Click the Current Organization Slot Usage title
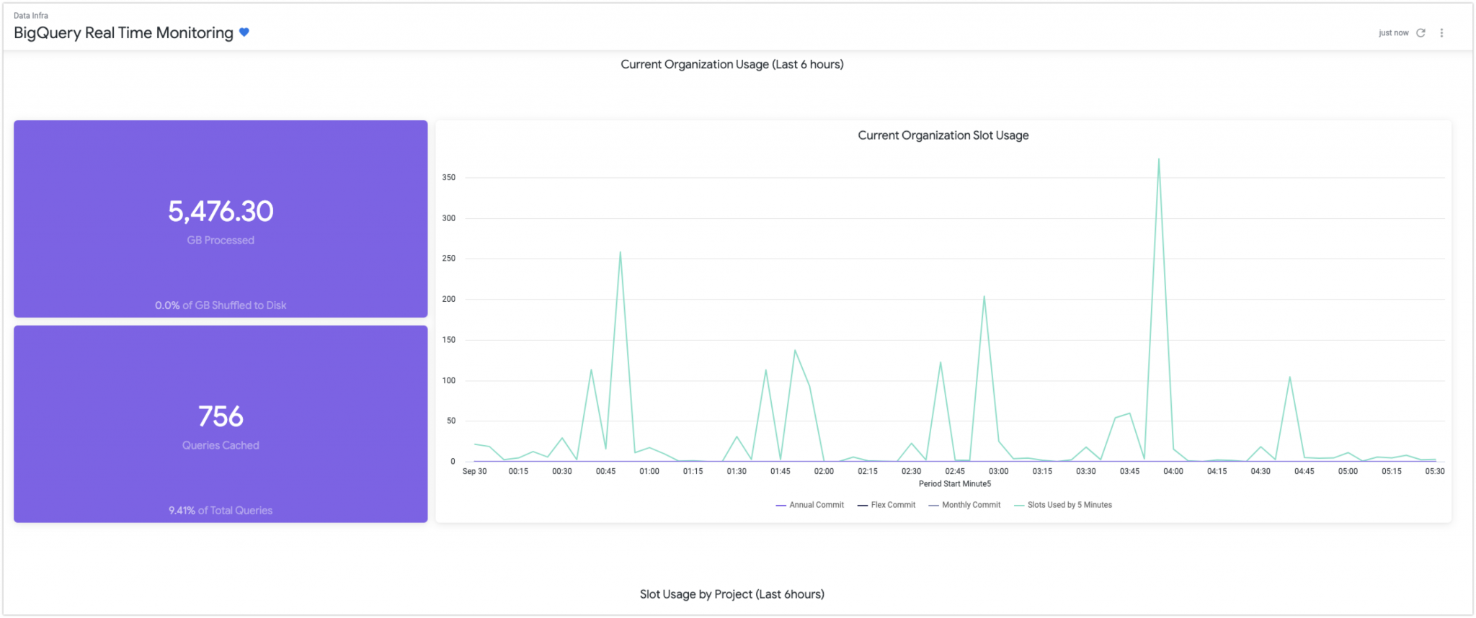The image size is (1476, 618). tap(943, 135)
